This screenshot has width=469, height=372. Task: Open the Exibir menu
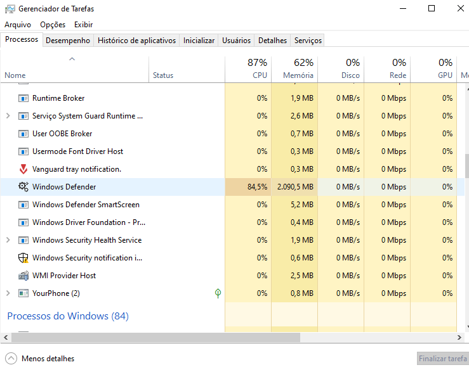[x=83, y=25]
